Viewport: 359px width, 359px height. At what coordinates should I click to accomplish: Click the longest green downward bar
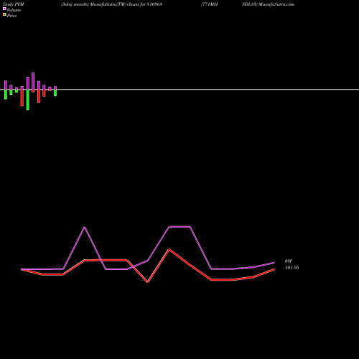pos(28,100)
